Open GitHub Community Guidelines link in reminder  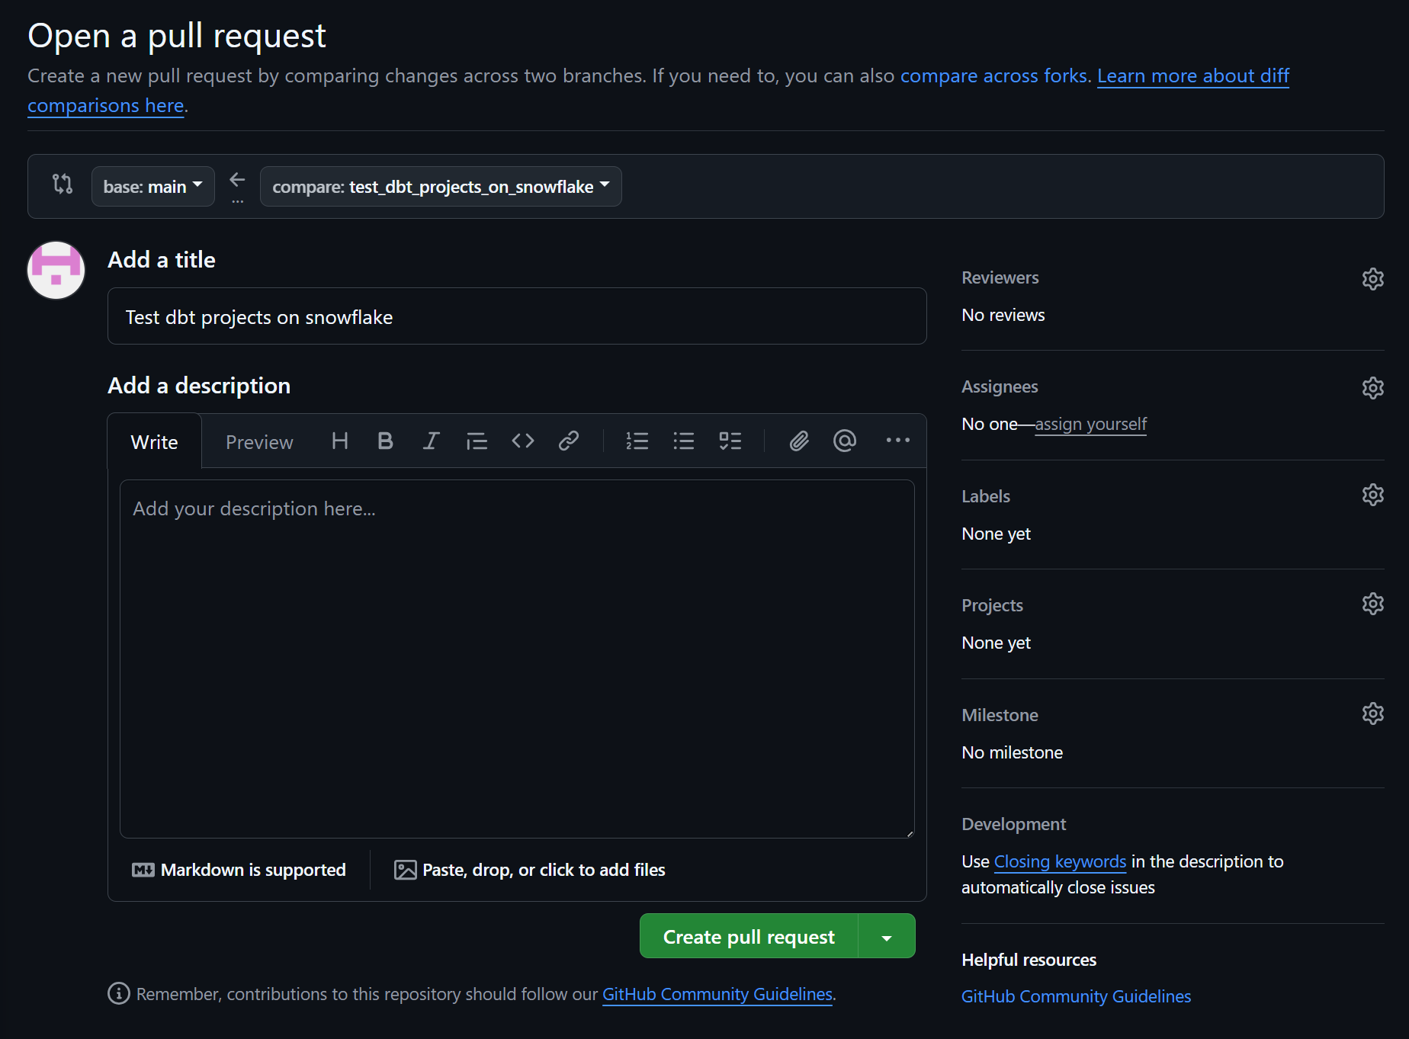coord(717,994)
